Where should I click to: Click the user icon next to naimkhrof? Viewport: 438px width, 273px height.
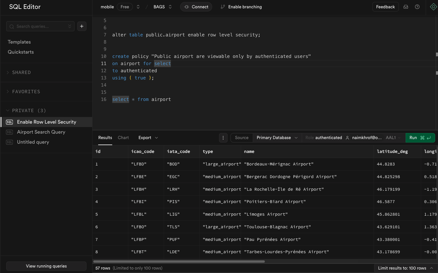(347, 138)
